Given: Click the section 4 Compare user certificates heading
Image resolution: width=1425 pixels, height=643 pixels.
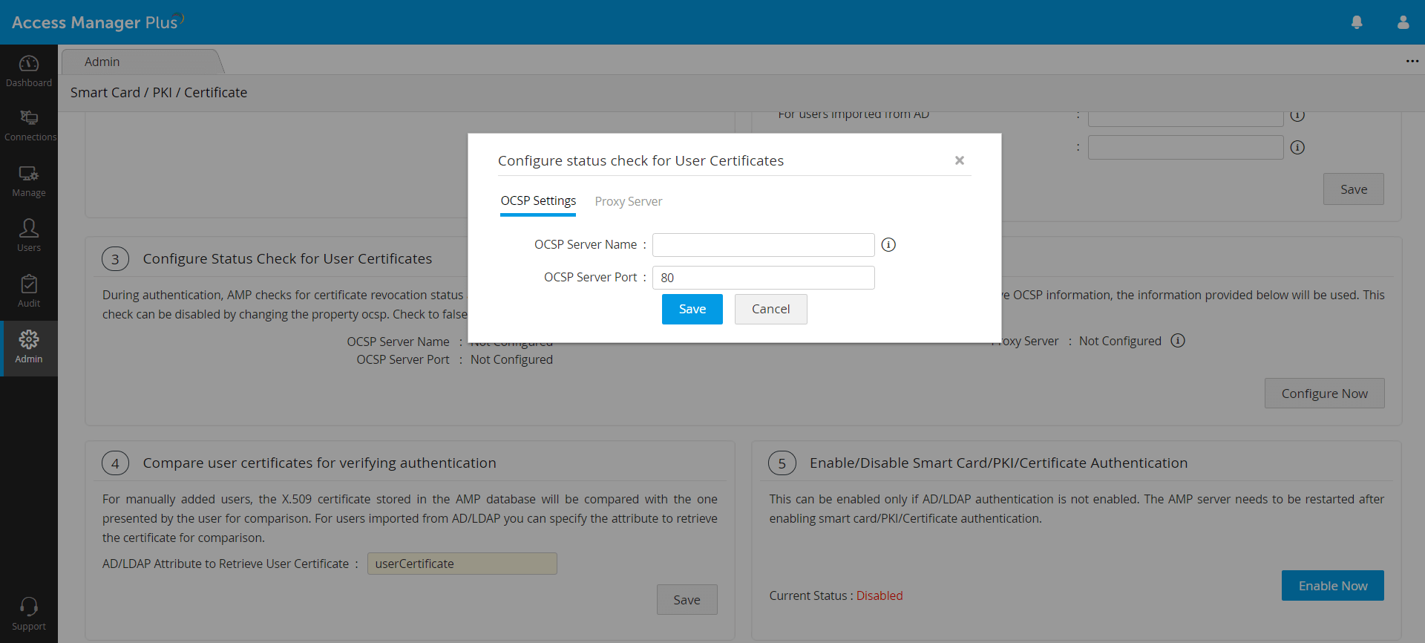Looking at the screenshot, I should pyautogui.click(x=319, y=463).
